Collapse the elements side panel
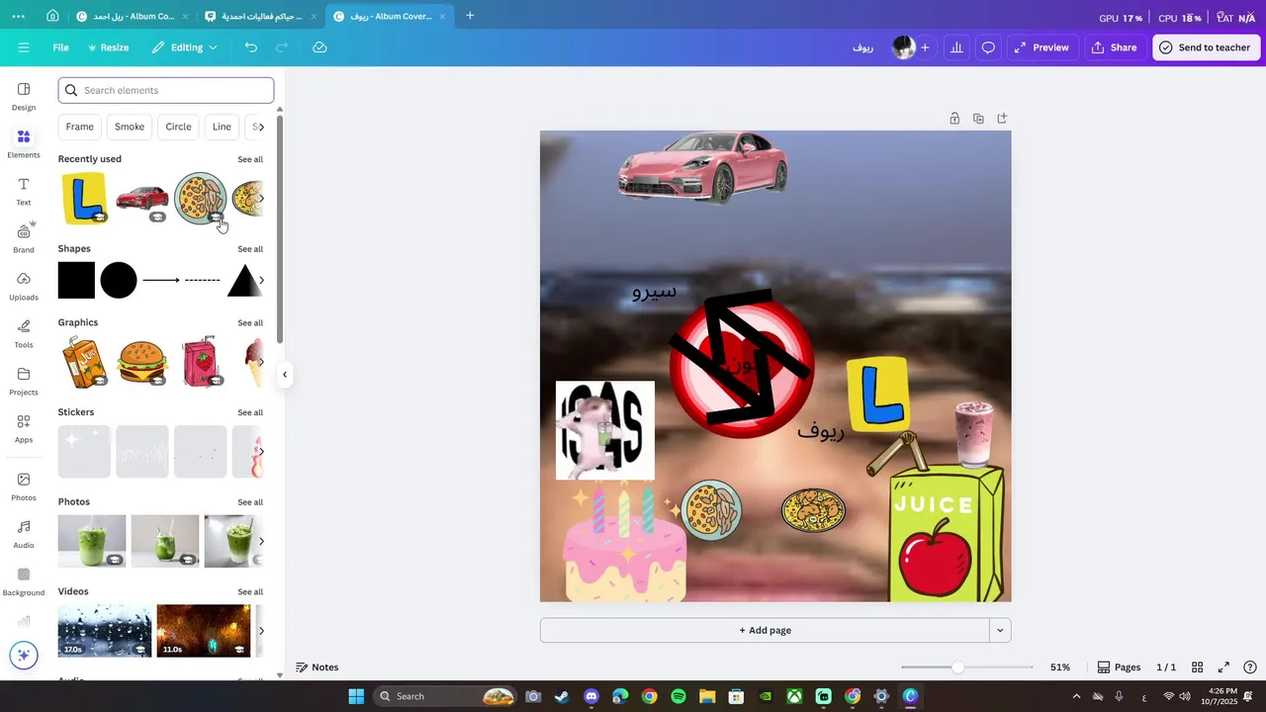Viewport: 1266px width, 712px height. [285, 374]
